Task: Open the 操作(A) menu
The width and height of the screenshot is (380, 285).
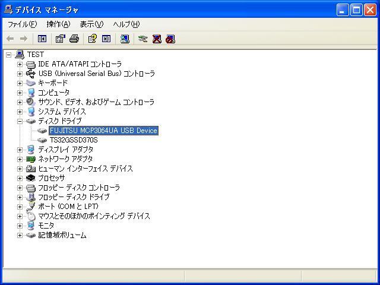Action: (x=58, y=24)
